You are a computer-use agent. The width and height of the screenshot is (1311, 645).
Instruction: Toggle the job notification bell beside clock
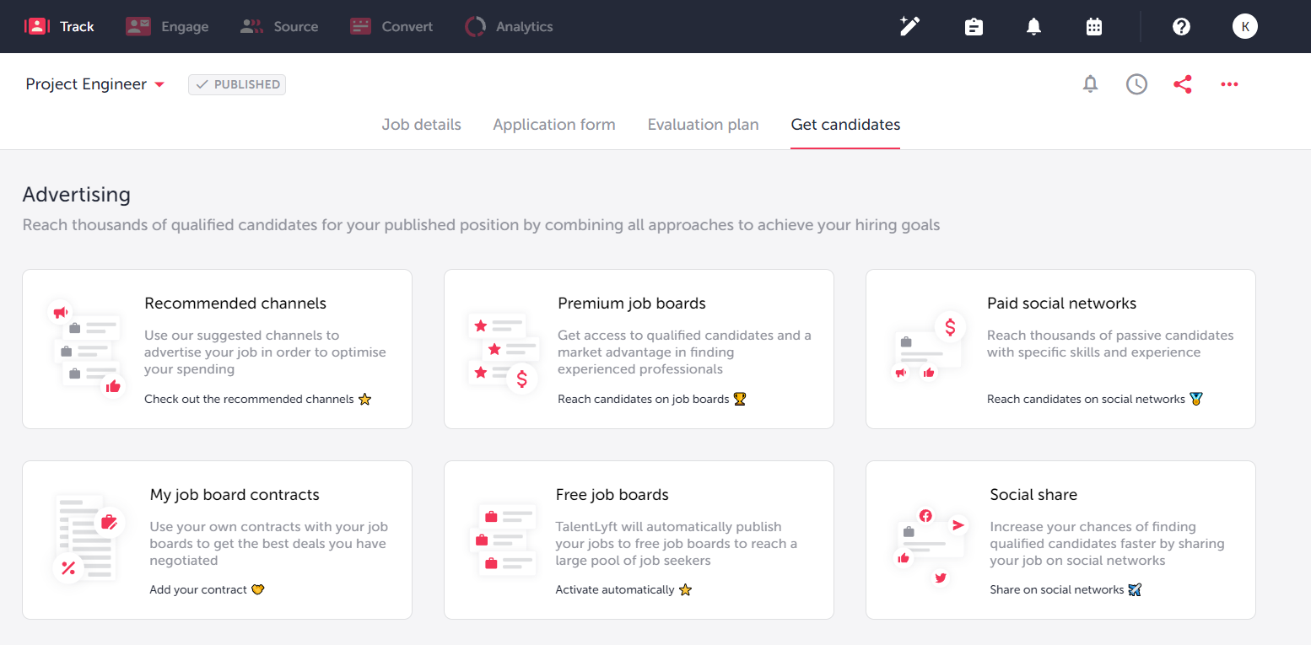(1091, 84)
